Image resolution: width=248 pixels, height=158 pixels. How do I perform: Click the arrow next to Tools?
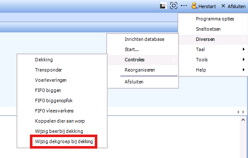(x=244, y=60)
